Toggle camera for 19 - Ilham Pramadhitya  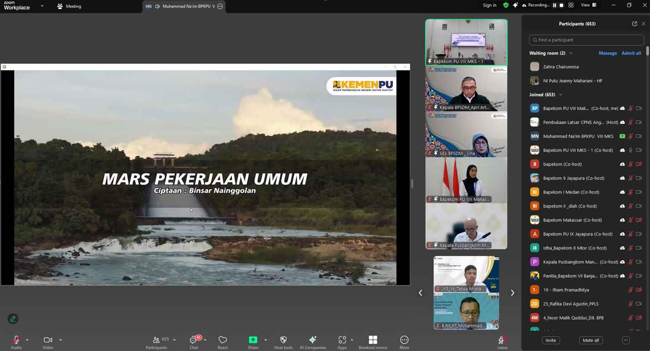639,290
